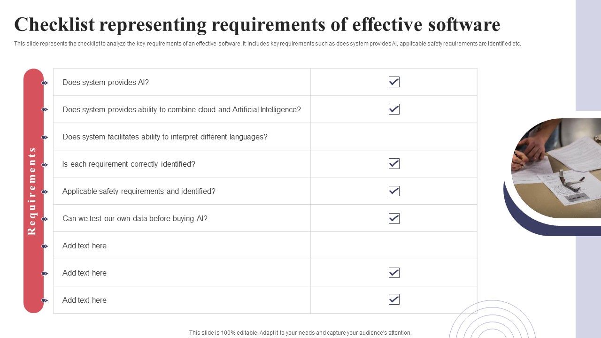The image size is (601, 338).
Task: Toggle checkbox for testing own data before buying AI
Action: click(394, 218)
